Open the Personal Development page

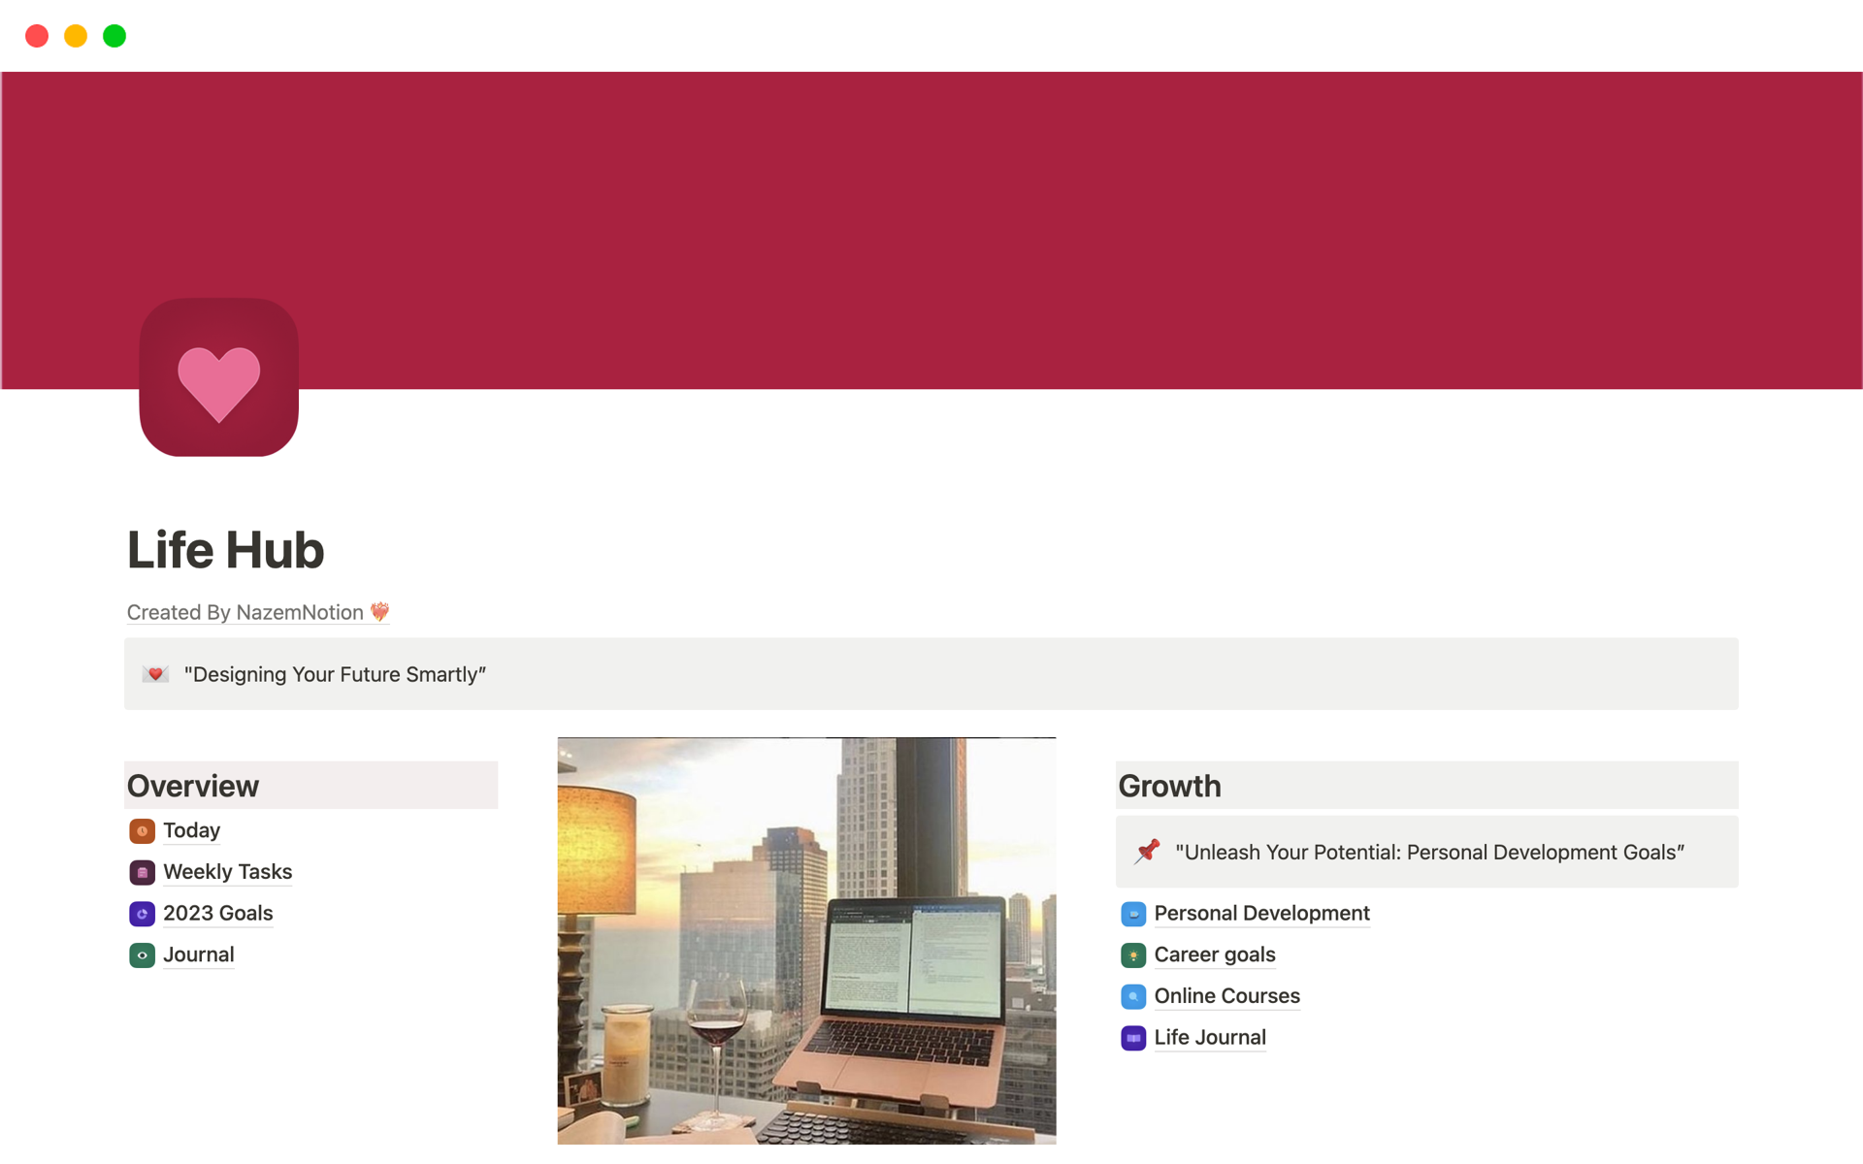click(1259, 912)
